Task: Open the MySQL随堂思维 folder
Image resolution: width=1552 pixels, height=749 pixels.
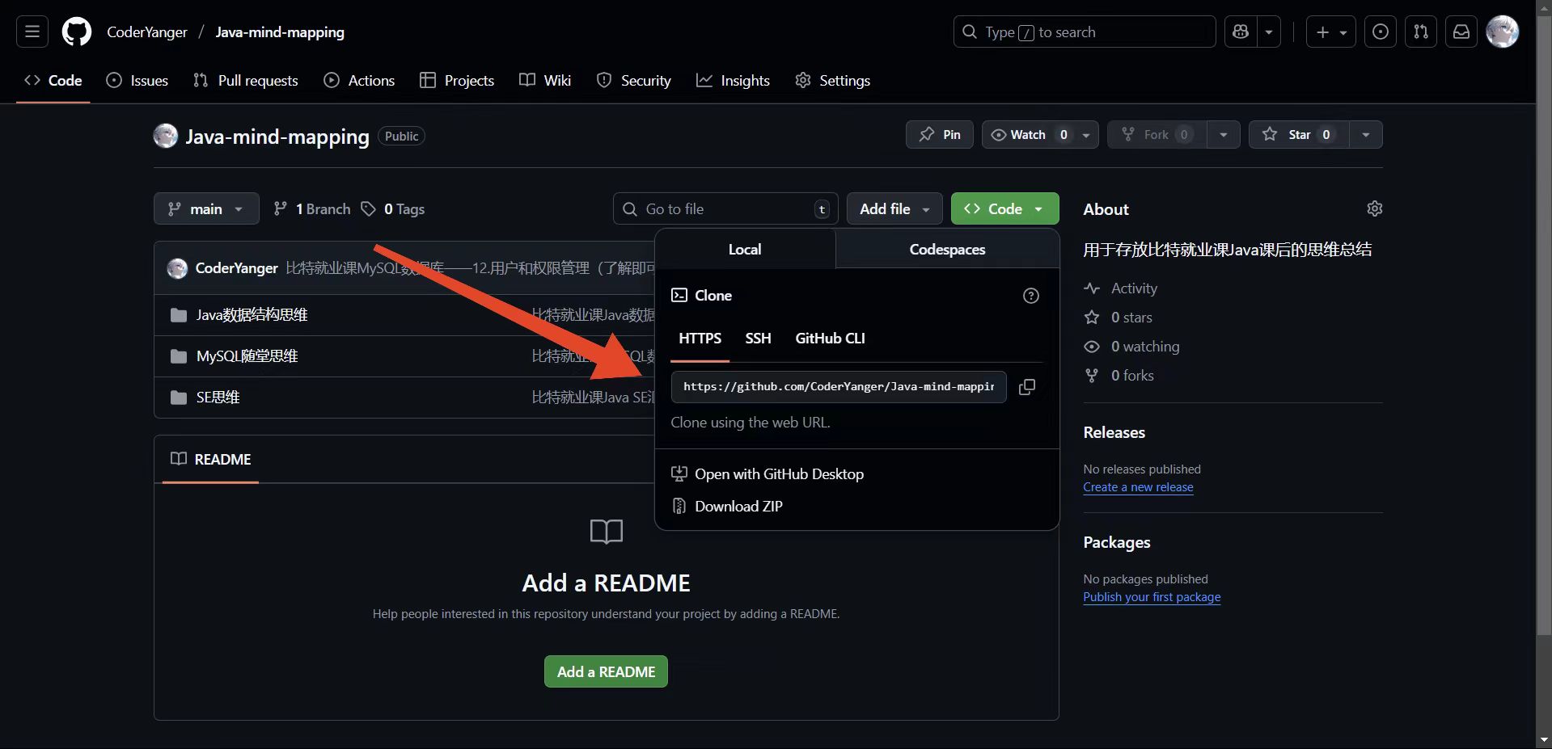Action: pos(247,356)
